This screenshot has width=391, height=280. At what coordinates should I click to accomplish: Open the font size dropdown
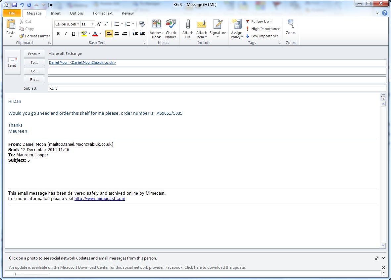click(x=92, y=24)
